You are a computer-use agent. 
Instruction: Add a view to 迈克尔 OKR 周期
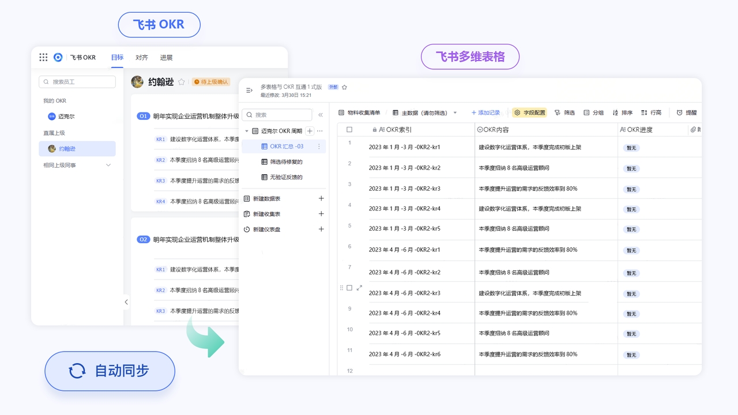coord(310,131)
